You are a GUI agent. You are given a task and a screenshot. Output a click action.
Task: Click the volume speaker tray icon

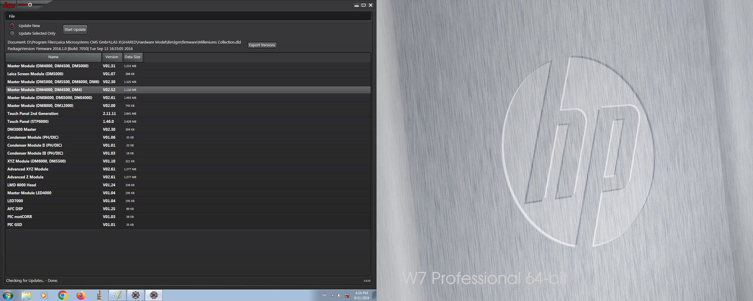point(339,295)
